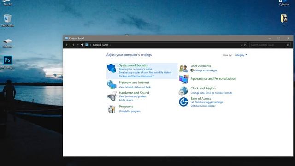Viewport: 295px width, 166px height.
Task: Open the System and Security shield icon
Action: [112, 68]
